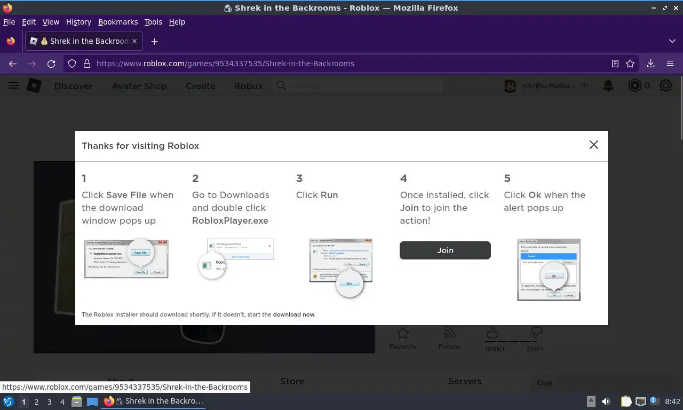Bookmark this page with the star icon
Viewport: 683px width, 410px height.
pos(630,64)
